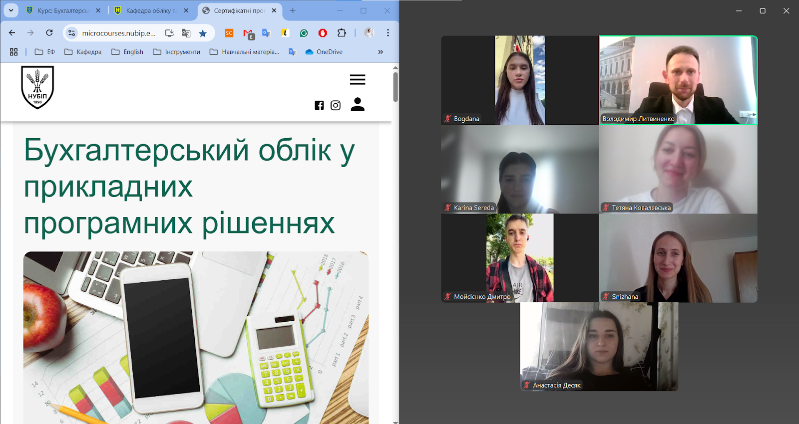Bookmark star icon in address bar

point(203,33)
